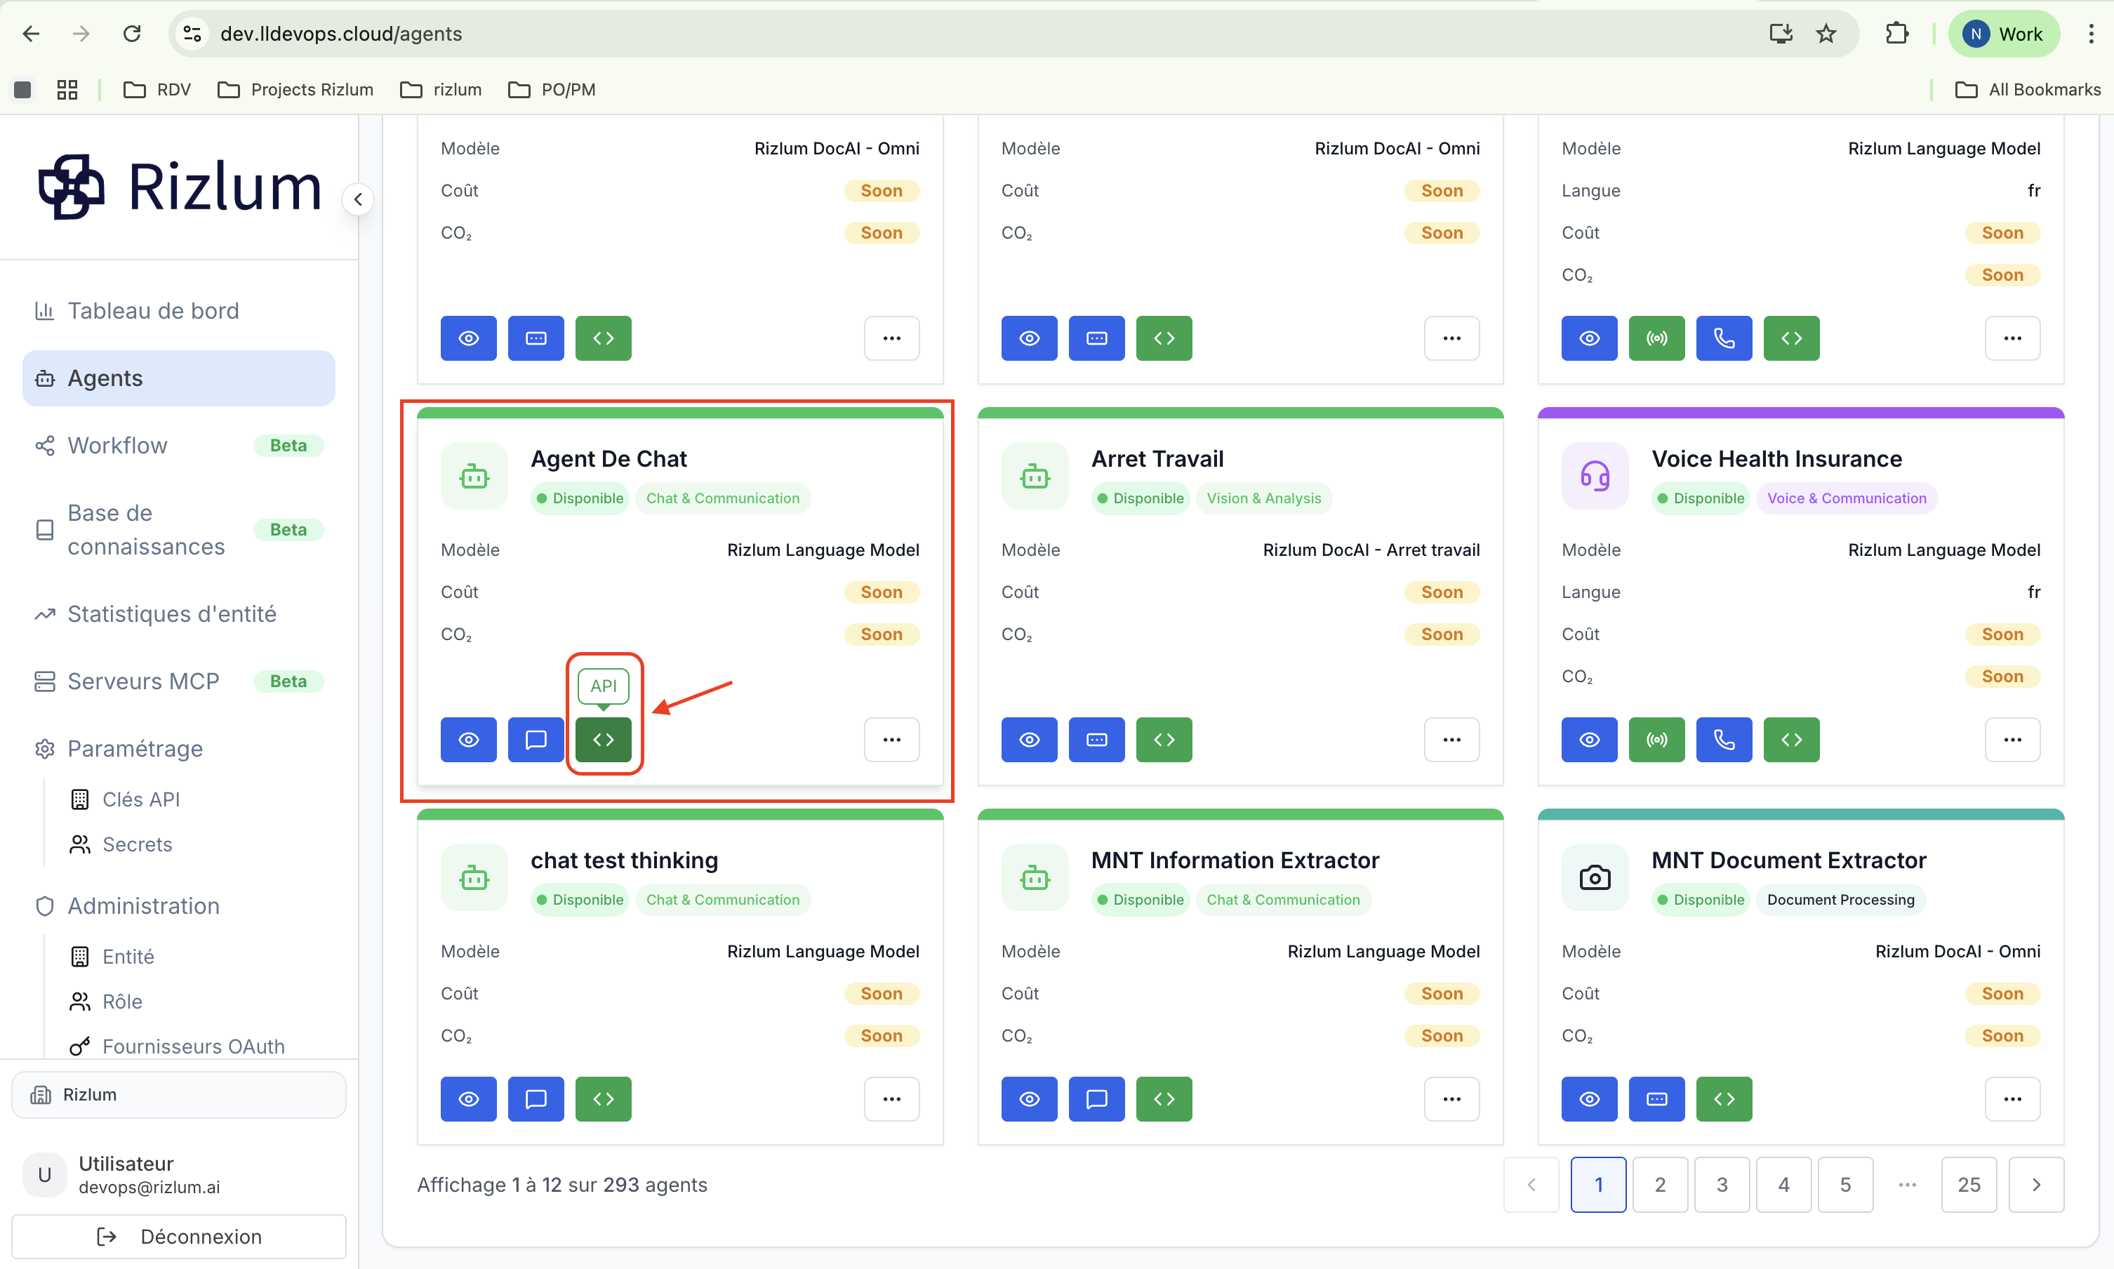The height and width of the screenshot is (1269, 2114).
Task: Click the view eye icon on Agent De Chat
Action: click(468, 739)
